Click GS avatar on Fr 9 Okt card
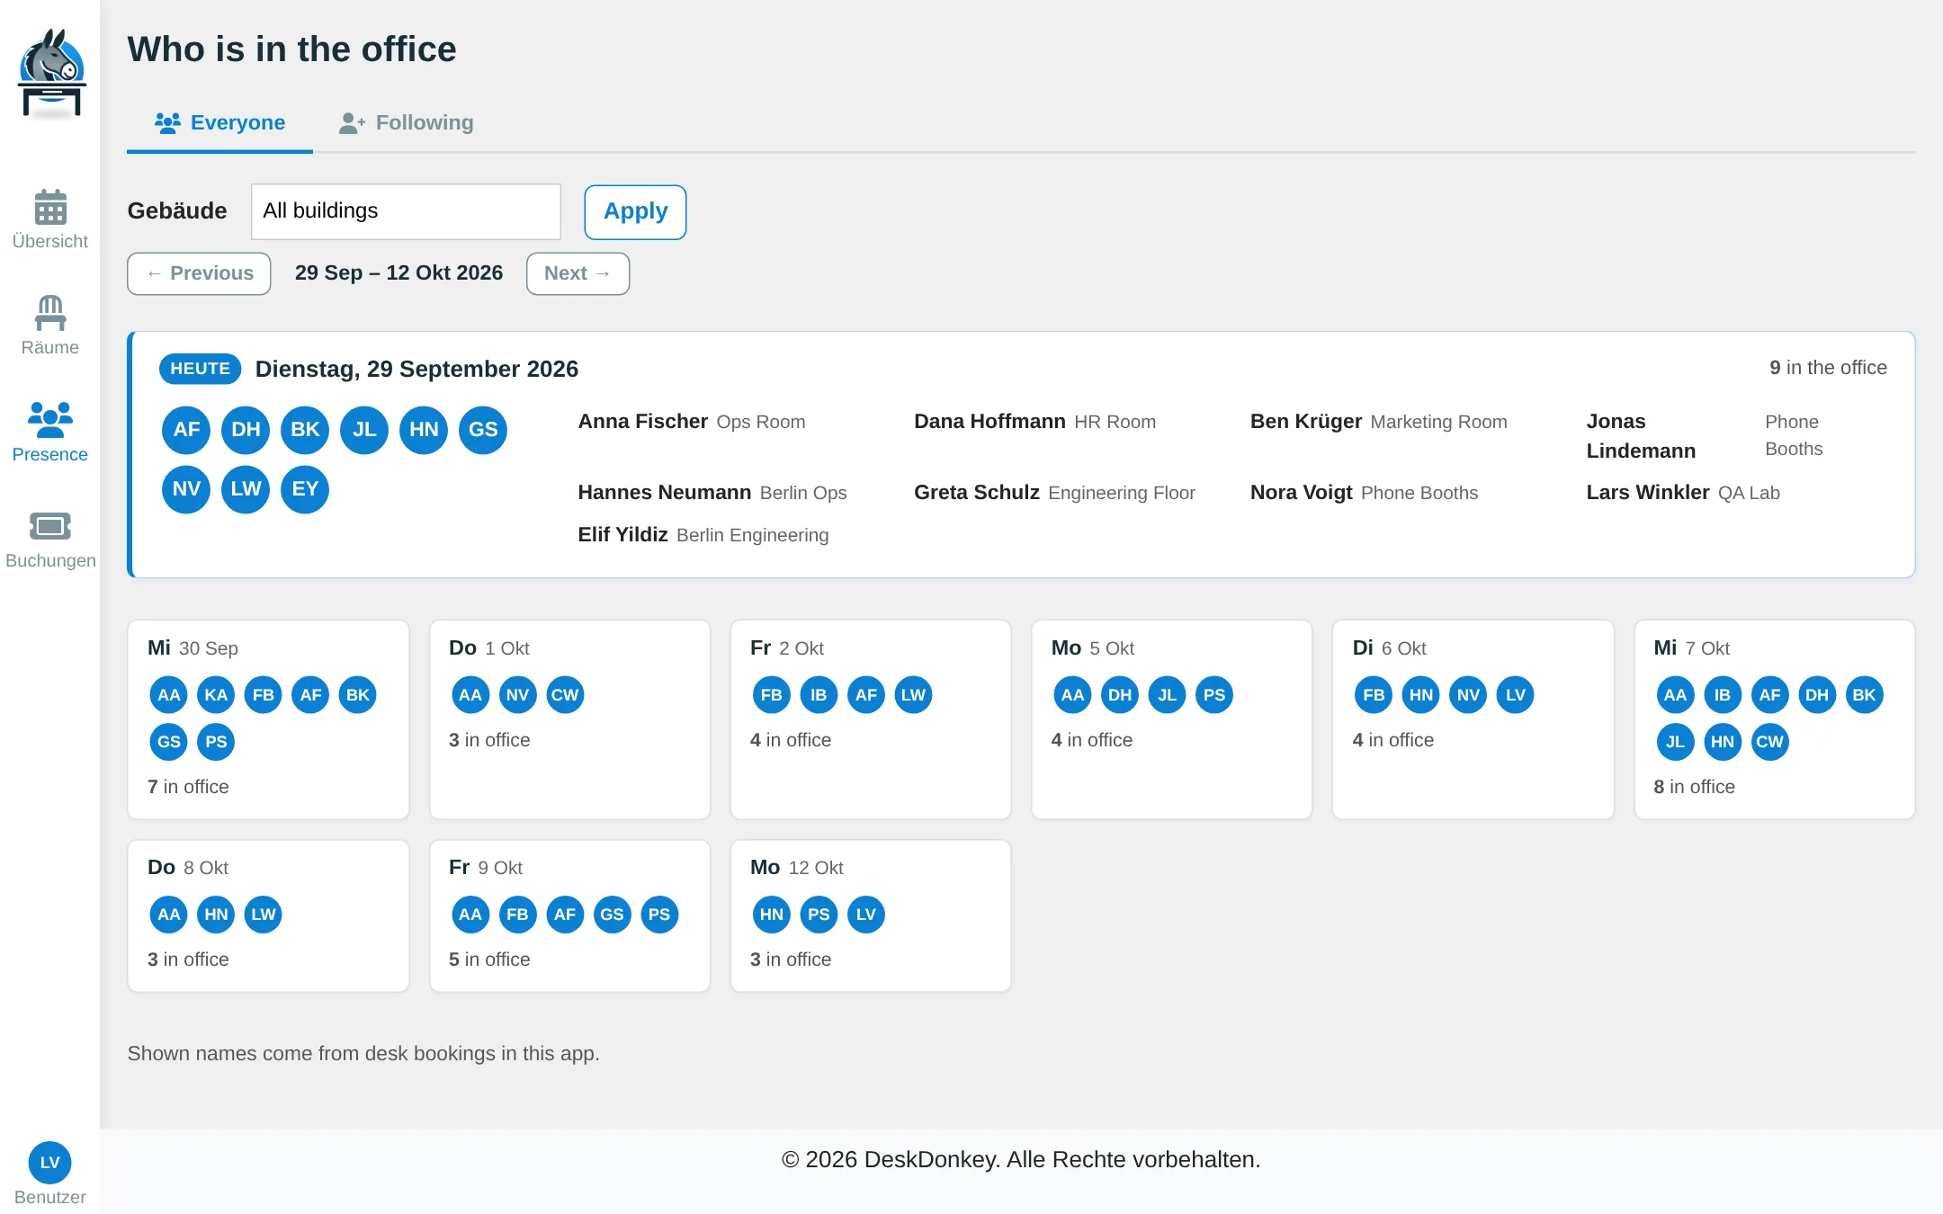Screen dimensions: 1943x1214 pos(612,915)
